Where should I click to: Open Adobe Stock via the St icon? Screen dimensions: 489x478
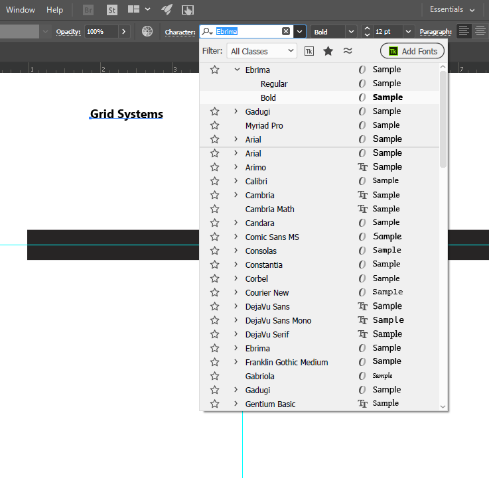coord(111,10)
